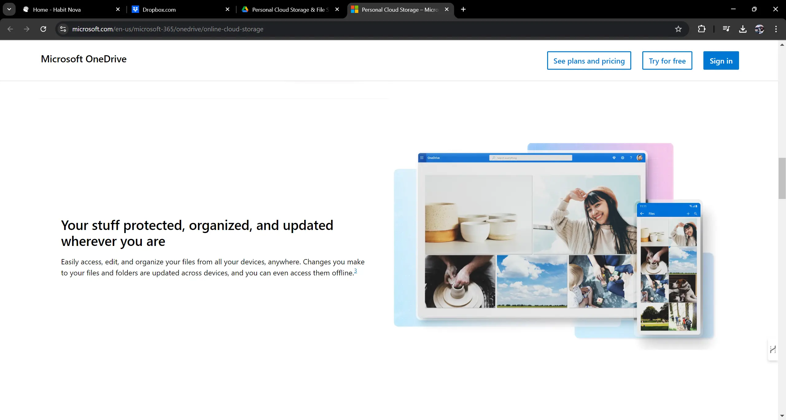This screenshot has width=786, height=420.
Task: Close the Google Drive Personal Cloud Storage tab
Action: pos(337,10)
